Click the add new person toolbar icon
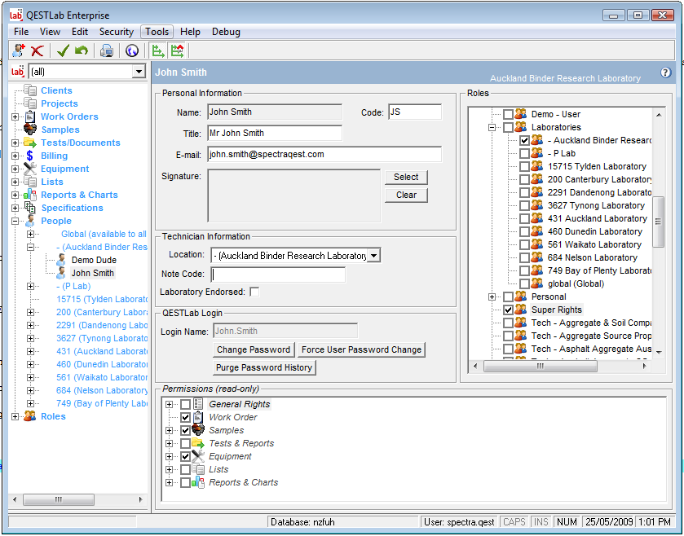 (x=19, y=51)
